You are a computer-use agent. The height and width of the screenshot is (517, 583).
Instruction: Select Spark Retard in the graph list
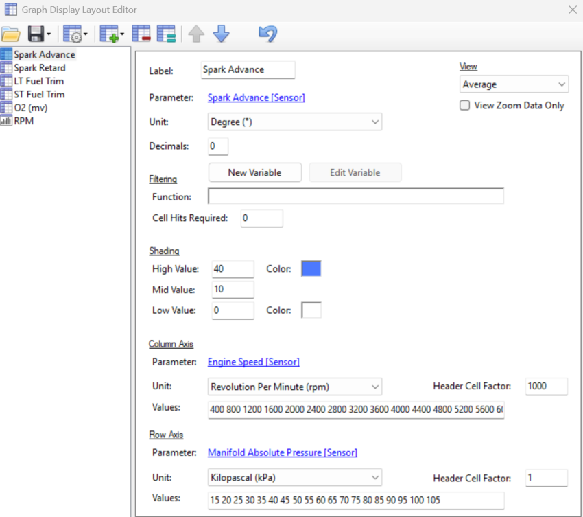point(40,68)
